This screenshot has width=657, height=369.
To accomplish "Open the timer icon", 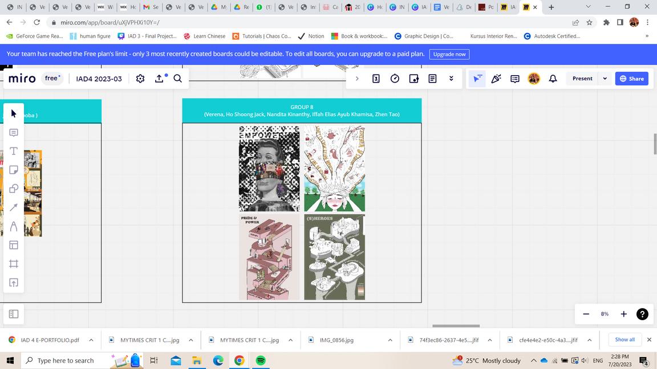I will [x=395, y=79].
